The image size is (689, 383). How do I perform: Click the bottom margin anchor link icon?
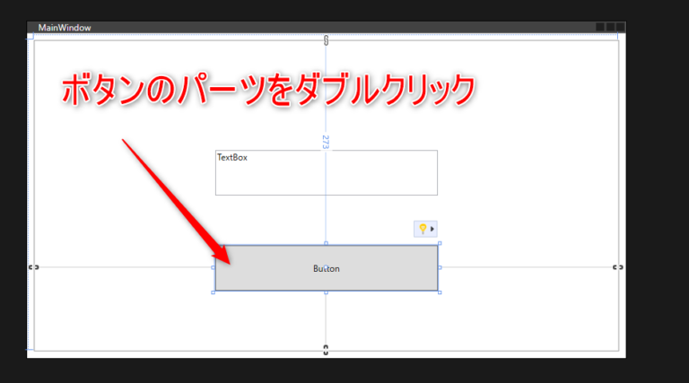(326, 350)
